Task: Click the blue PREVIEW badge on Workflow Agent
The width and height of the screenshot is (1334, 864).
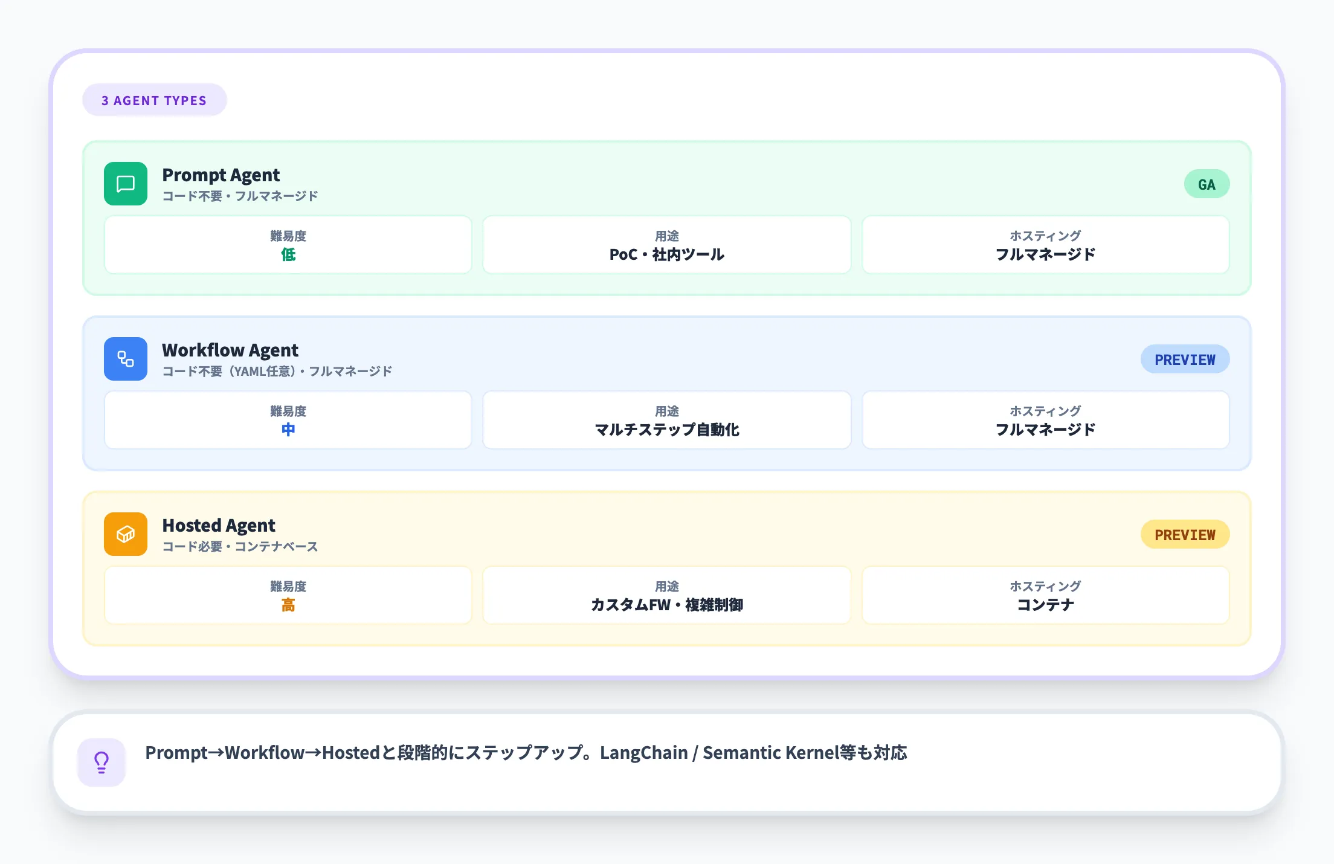Action: 1185,359
